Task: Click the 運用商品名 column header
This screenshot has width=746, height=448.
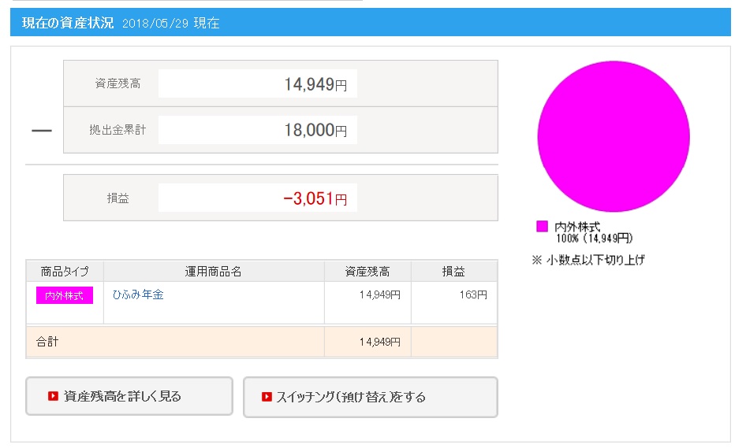Action: [214, 272]
